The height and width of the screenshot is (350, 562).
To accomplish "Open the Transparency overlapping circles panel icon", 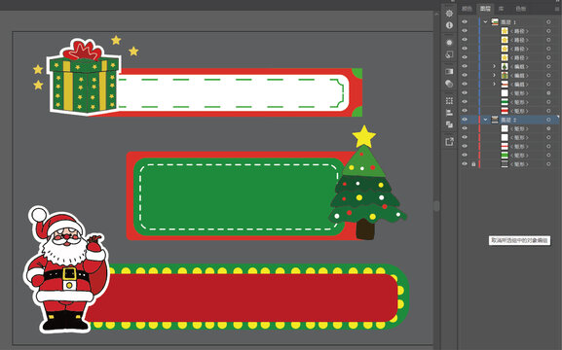I will pyautogui.click(x=449, y=84).
